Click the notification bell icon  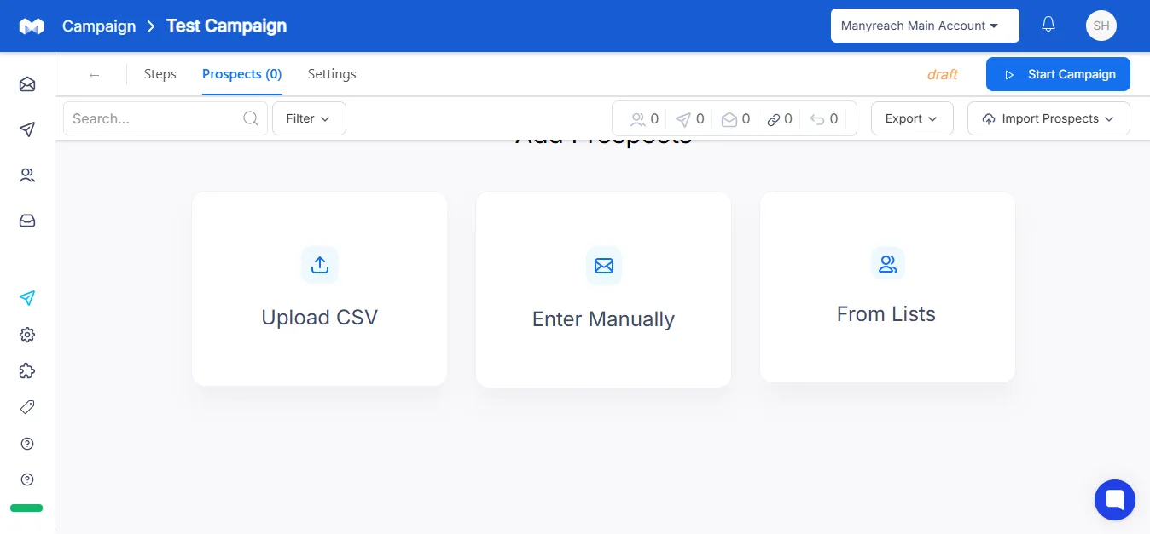1048,26
